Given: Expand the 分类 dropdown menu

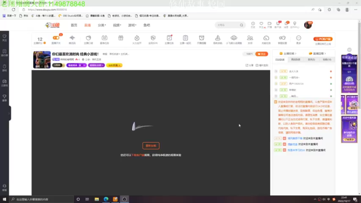Looking at the screenshot, I should 102,25.
